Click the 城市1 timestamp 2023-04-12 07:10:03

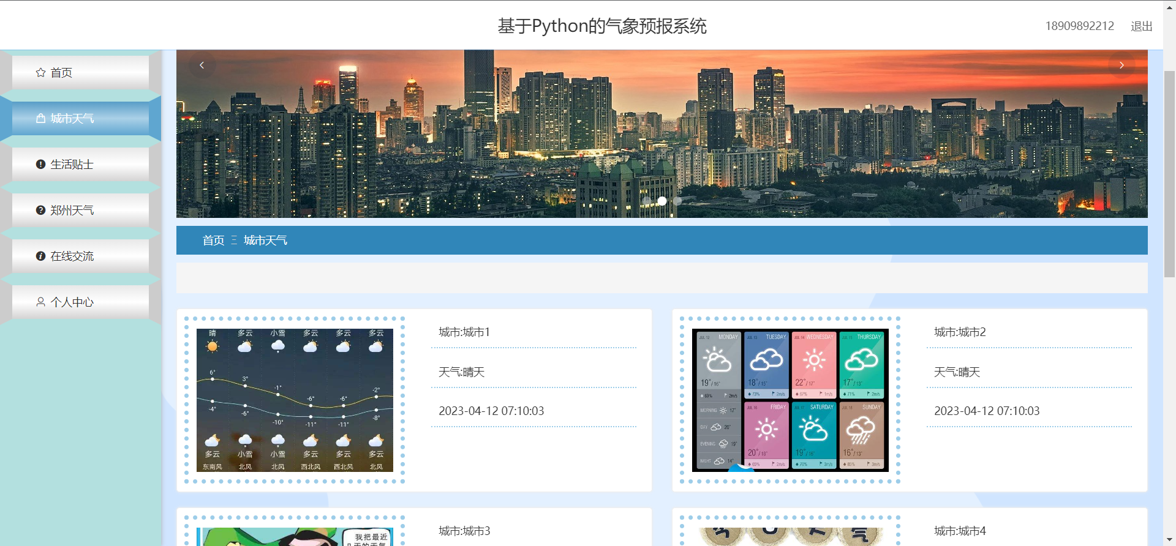tap(491, 411)
